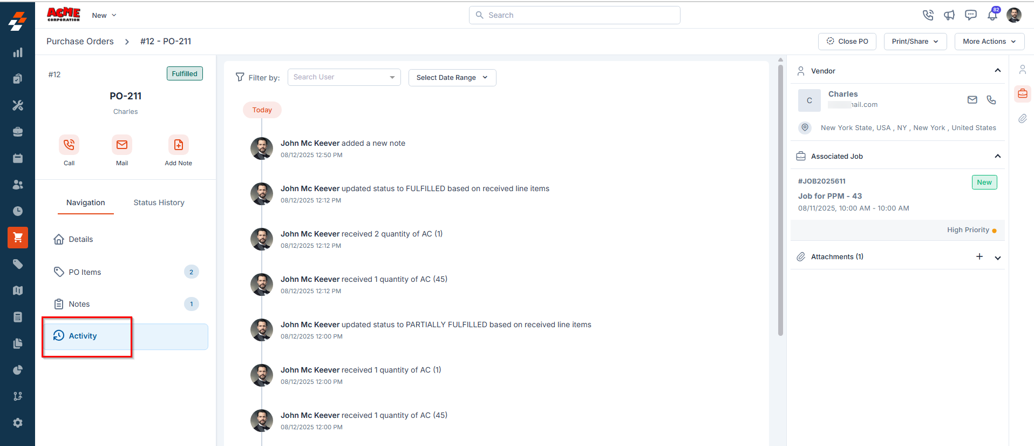Viewport: 1034px width, 446px height.
Task: Open Details in the navigation list
Action: [x=125, y=239]
